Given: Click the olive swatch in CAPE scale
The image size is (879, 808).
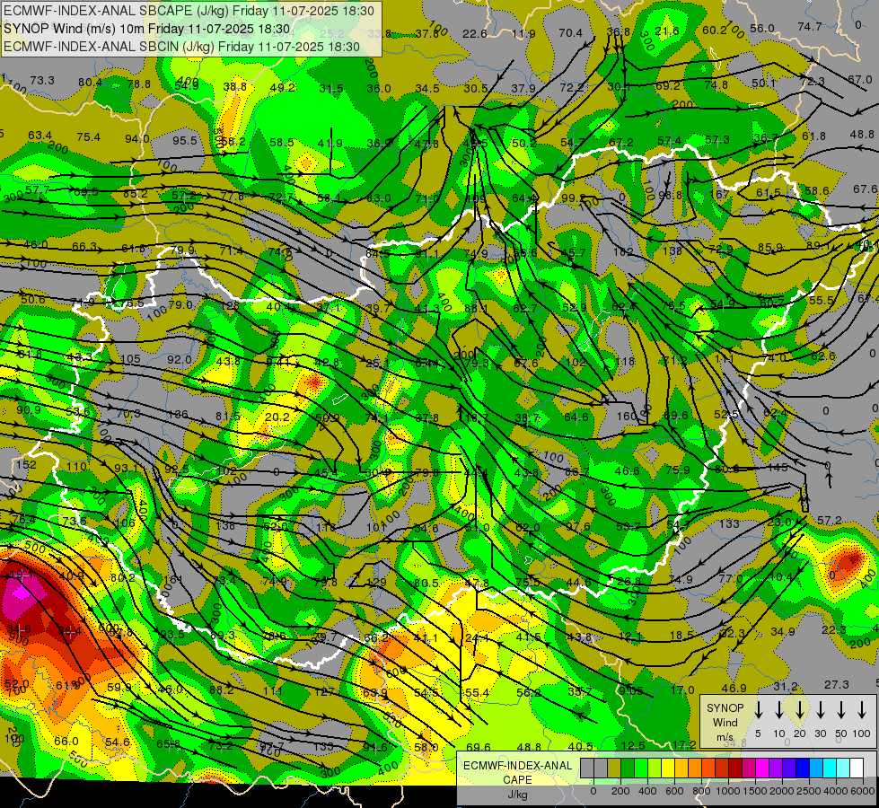Looking at the screenshot, I should click(614, 768).
